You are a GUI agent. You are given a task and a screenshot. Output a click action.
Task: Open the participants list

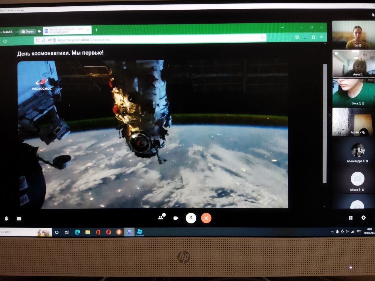click(161, 217)
